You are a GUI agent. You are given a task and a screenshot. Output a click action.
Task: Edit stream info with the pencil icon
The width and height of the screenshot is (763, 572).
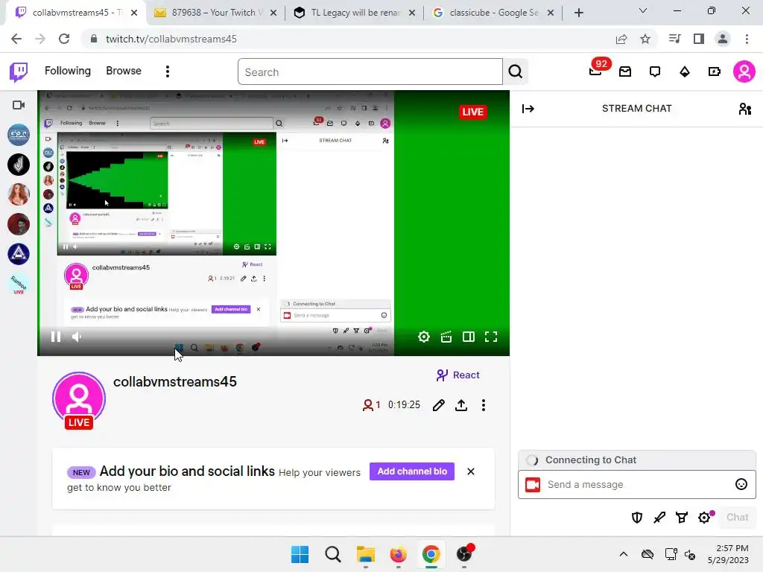(438, 405)
